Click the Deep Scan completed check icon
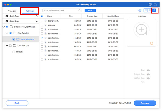The width and height of the screenshot is (162, 111). click(x=7, y=21)
